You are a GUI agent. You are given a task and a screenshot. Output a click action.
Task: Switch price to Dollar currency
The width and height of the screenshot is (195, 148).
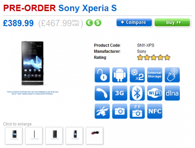tap(98, 23)
